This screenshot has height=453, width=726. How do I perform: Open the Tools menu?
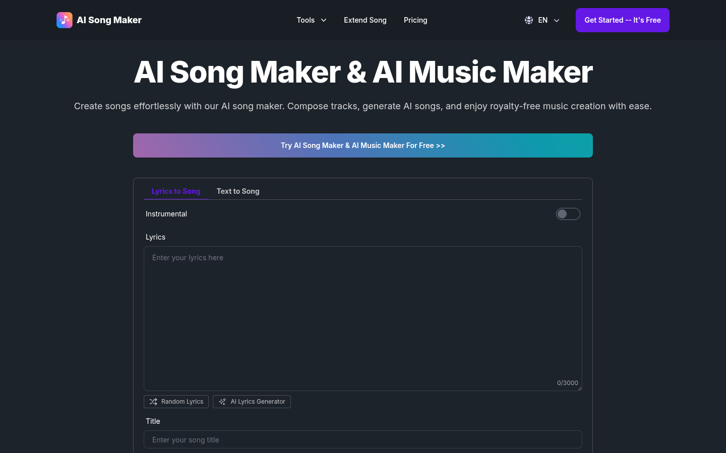(306, 20)
